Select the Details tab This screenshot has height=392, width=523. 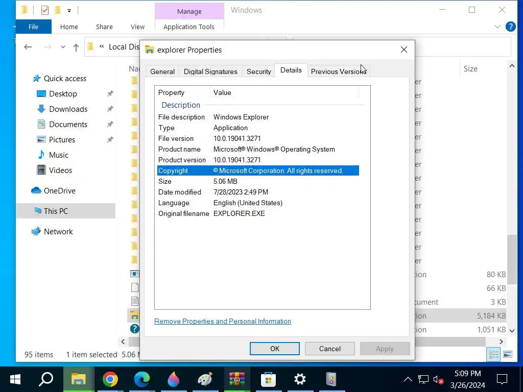coord(291,70)
